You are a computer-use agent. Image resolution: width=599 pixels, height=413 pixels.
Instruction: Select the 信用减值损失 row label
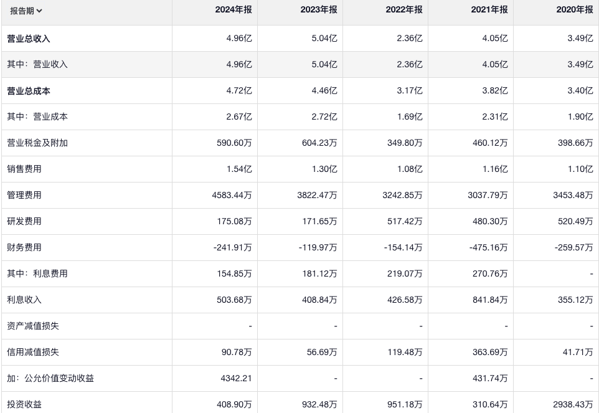pos(33,353)
